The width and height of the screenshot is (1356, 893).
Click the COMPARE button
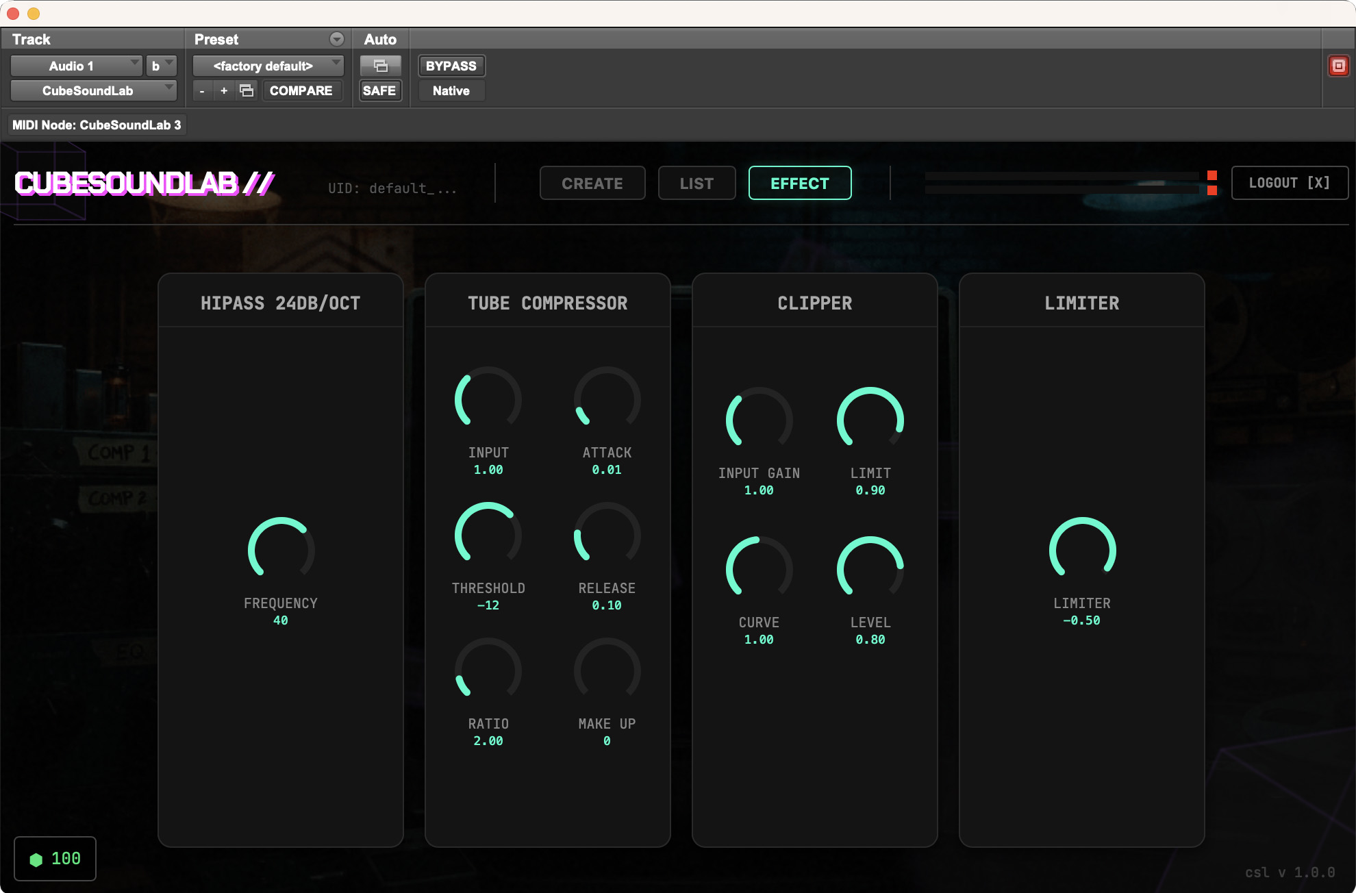coord(302,90)
